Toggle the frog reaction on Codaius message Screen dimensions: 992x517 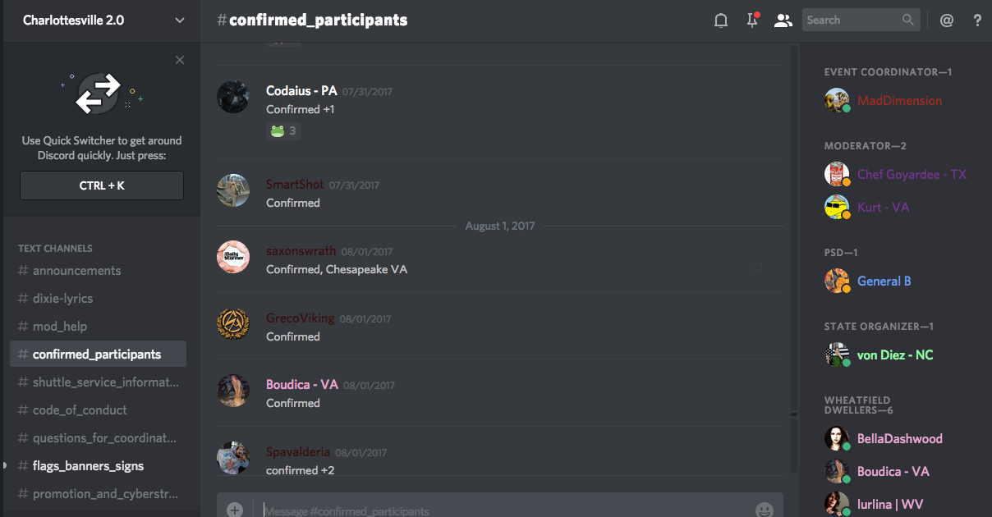point(283,130)
